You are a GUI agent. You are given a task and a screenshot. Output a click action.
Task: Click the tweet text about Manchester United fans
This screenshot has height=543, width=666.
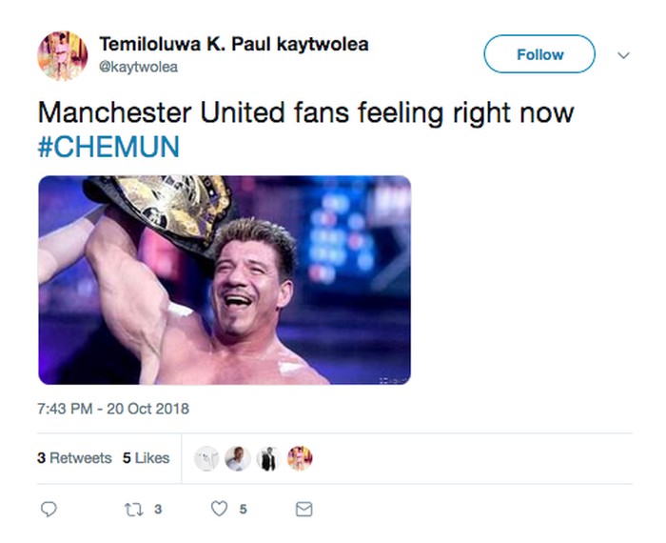[x=305, y=113]
